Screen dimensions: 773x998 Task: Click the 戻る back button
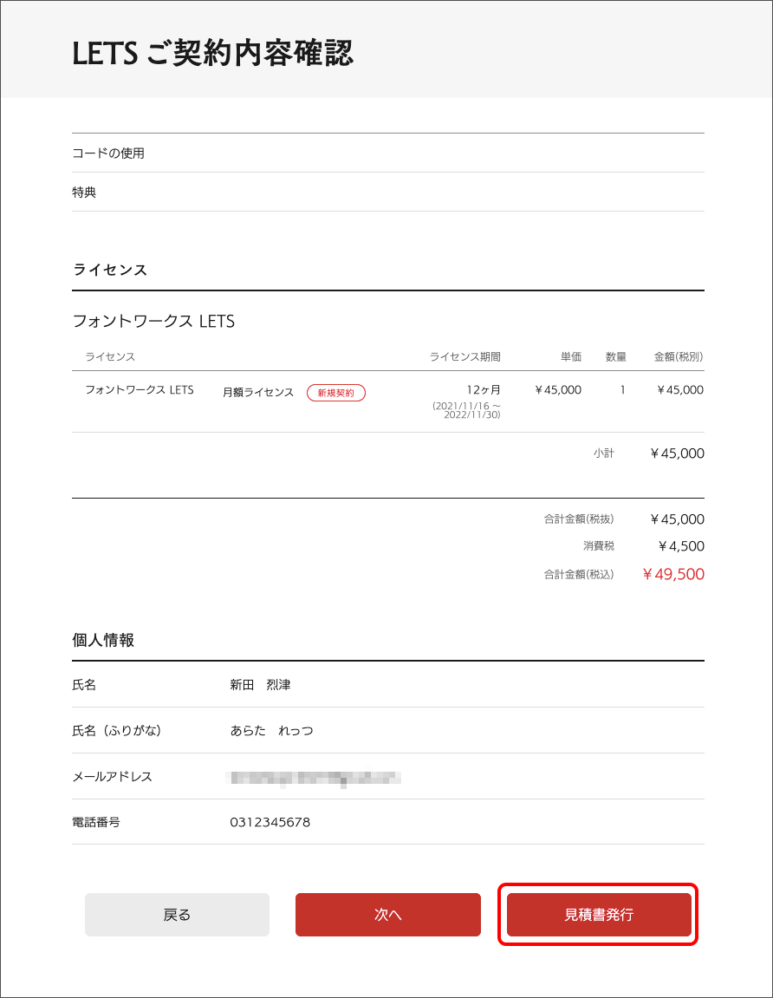[x=177, y=915]
